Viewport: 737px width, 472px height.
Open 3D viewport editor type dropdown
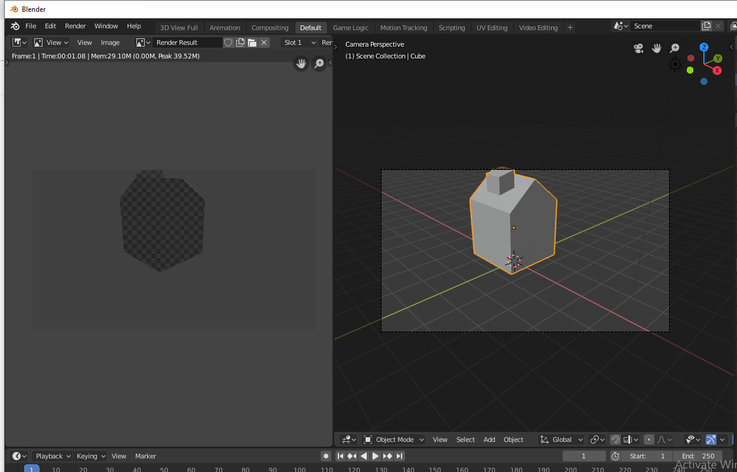(348, 440)
